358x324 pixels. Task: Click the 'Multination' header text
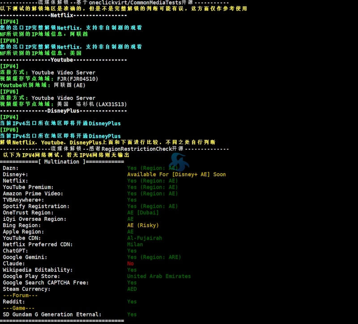click(62, 162)
